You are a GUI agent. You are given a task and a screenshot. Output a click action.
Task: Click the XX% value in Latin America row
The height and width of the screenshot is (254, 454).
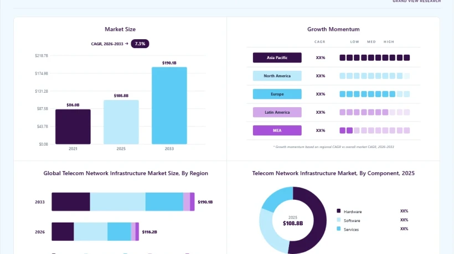(320, 112)
